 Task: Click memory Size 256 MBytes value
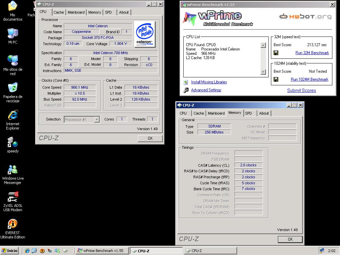[x=214, y=132]
